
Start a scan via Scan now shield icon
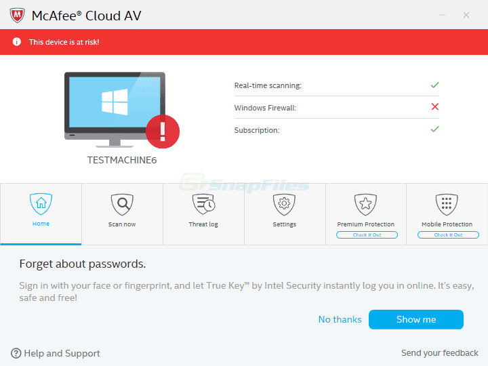coord(122,205)
